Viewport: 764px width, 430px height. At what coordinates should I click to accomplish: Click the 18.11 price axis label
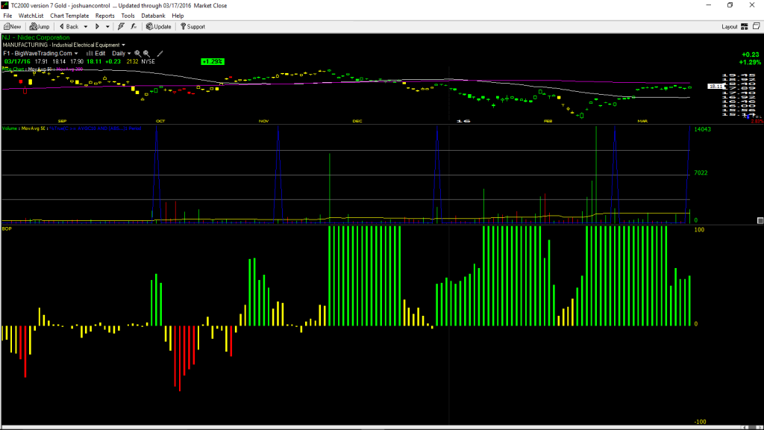point(716,87)
